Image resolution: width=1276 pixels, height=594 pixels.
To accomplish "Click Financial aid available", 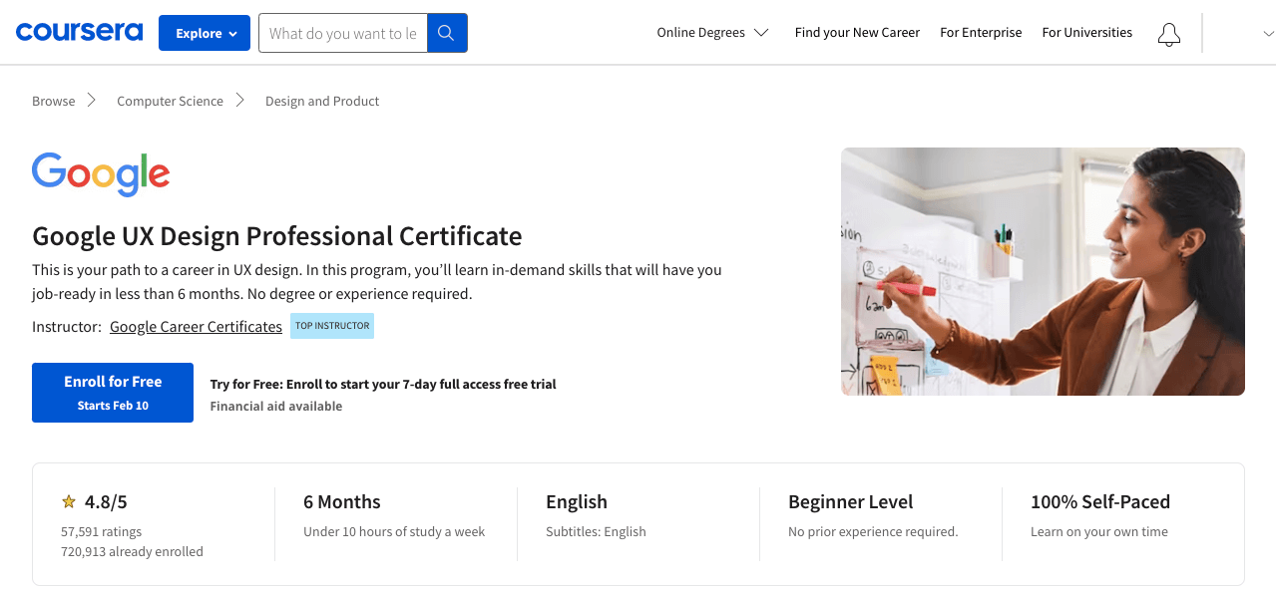I will point(276,407).
